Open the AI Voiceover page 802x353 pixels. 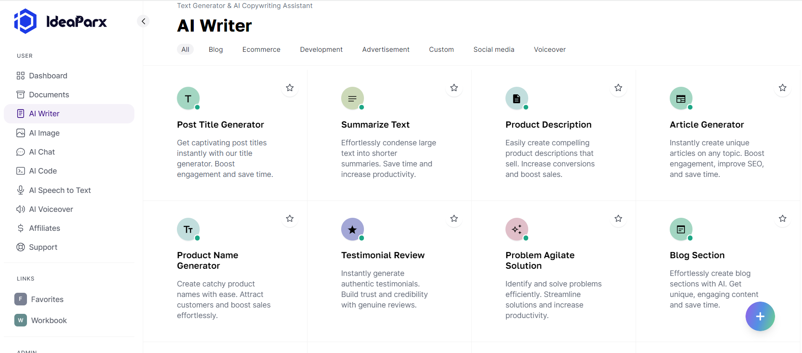click(x=51, y=209)
